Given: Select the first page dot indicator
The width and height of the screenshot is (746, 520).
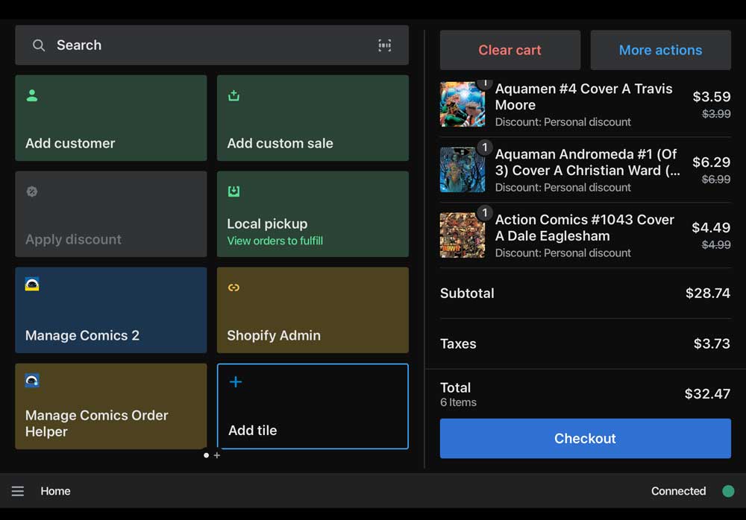Looking at the screenshot, I should pos(206,455).
